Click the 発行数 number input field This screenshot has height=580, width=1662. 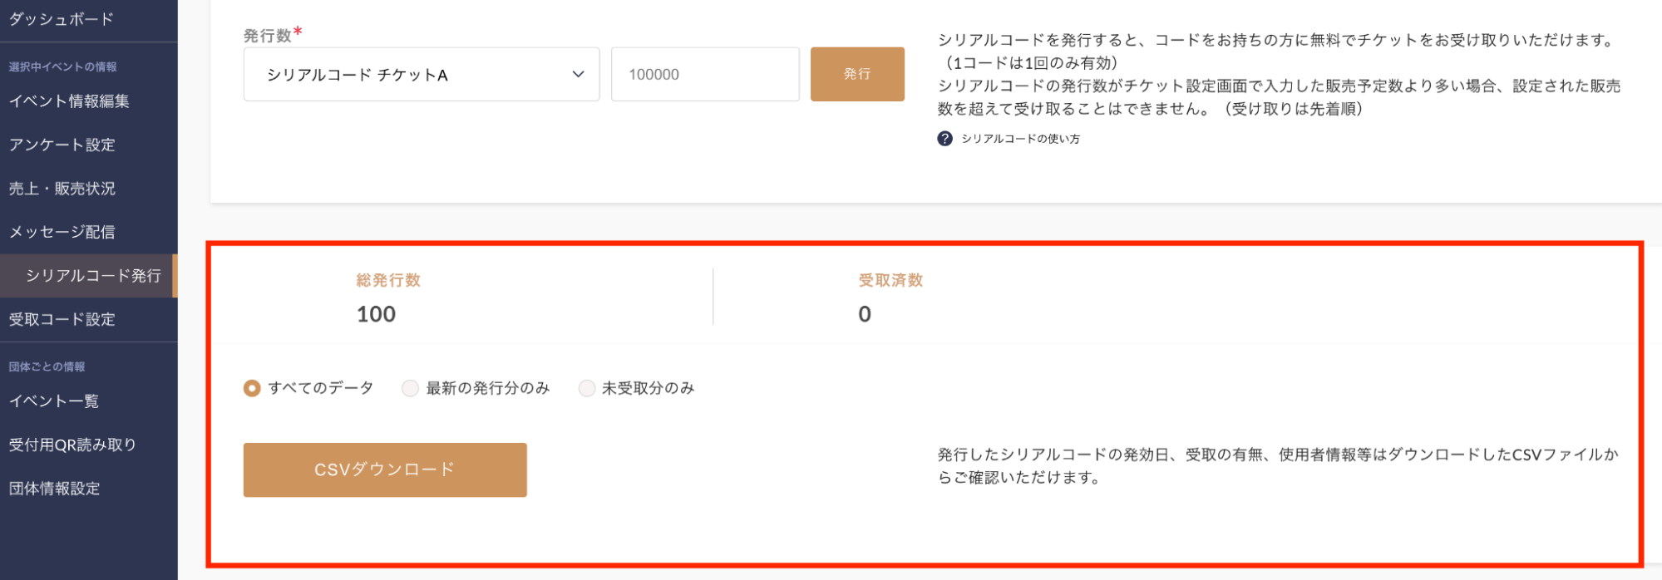click(x=705, y=75)
